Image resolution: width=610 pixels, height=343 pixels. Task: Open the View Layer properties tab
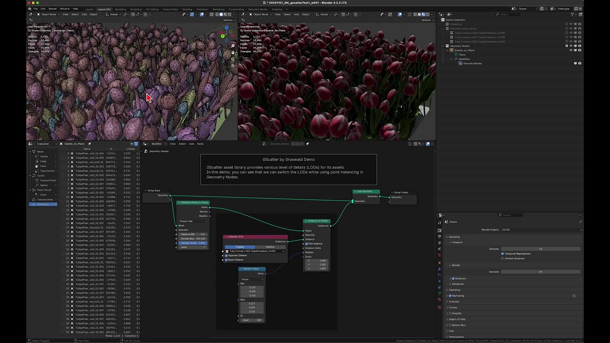tap(439, 242)
